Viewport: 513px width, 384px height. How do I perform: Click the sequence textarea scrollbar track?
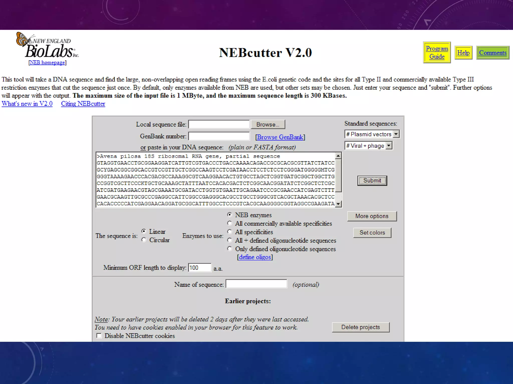tap(338, 196)
